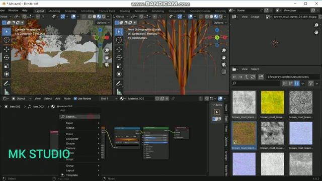This screenshot has width=322, height=181.
Task: Open shading options dropdown in Front Orthographic header
Action: click(225, 17)
